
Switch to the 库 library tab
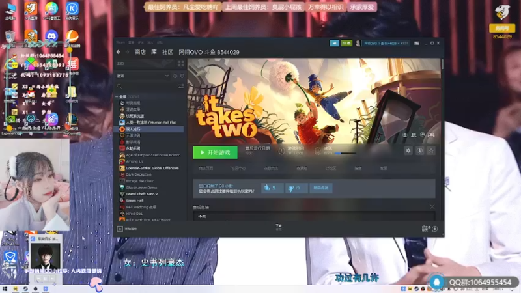[x=154, y=52]
